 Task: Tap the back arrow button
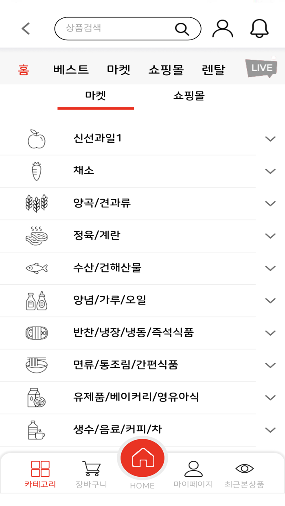(x=25, y=28)
